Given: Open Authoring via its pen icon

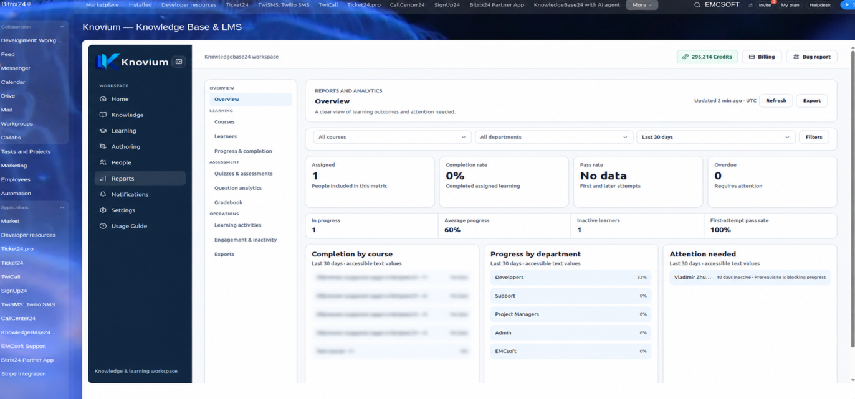Looking at the screenshot, I should [x=103, y=146].
